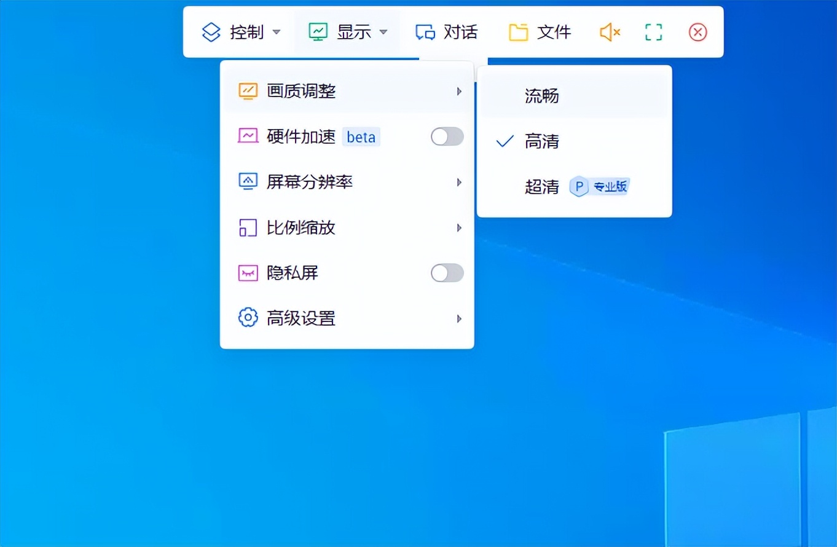Image resolution: width=837 pixels, height=547 pixels.
Task: Open 高级设置 via the gear icon
Action: coord(247,318)
